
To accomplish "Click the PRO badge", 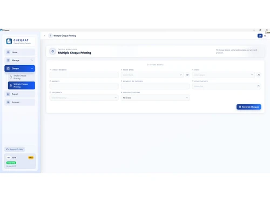I will 31,158.
